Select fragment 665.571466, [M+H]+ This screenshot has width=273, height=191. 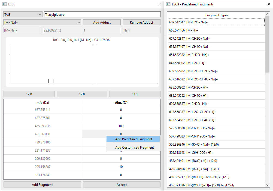pos(217,30)
